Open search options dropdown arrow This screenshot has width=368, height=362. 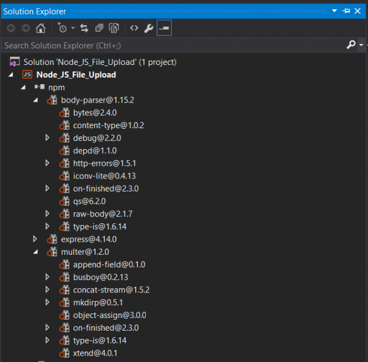click(361, 45)
